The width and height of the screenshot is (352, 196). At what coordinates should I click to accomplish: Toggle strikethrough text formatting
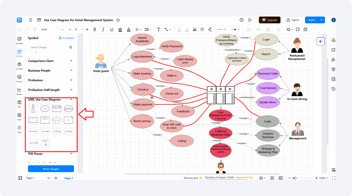(120, 29)
